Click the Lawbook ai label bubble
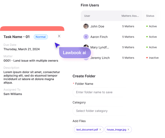This screenshot has height=138, width=165. pyautogui.click(x=75, y=53)
